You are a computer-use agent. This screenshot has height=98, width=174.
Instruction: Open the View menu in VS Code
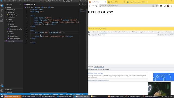[21, 1]
